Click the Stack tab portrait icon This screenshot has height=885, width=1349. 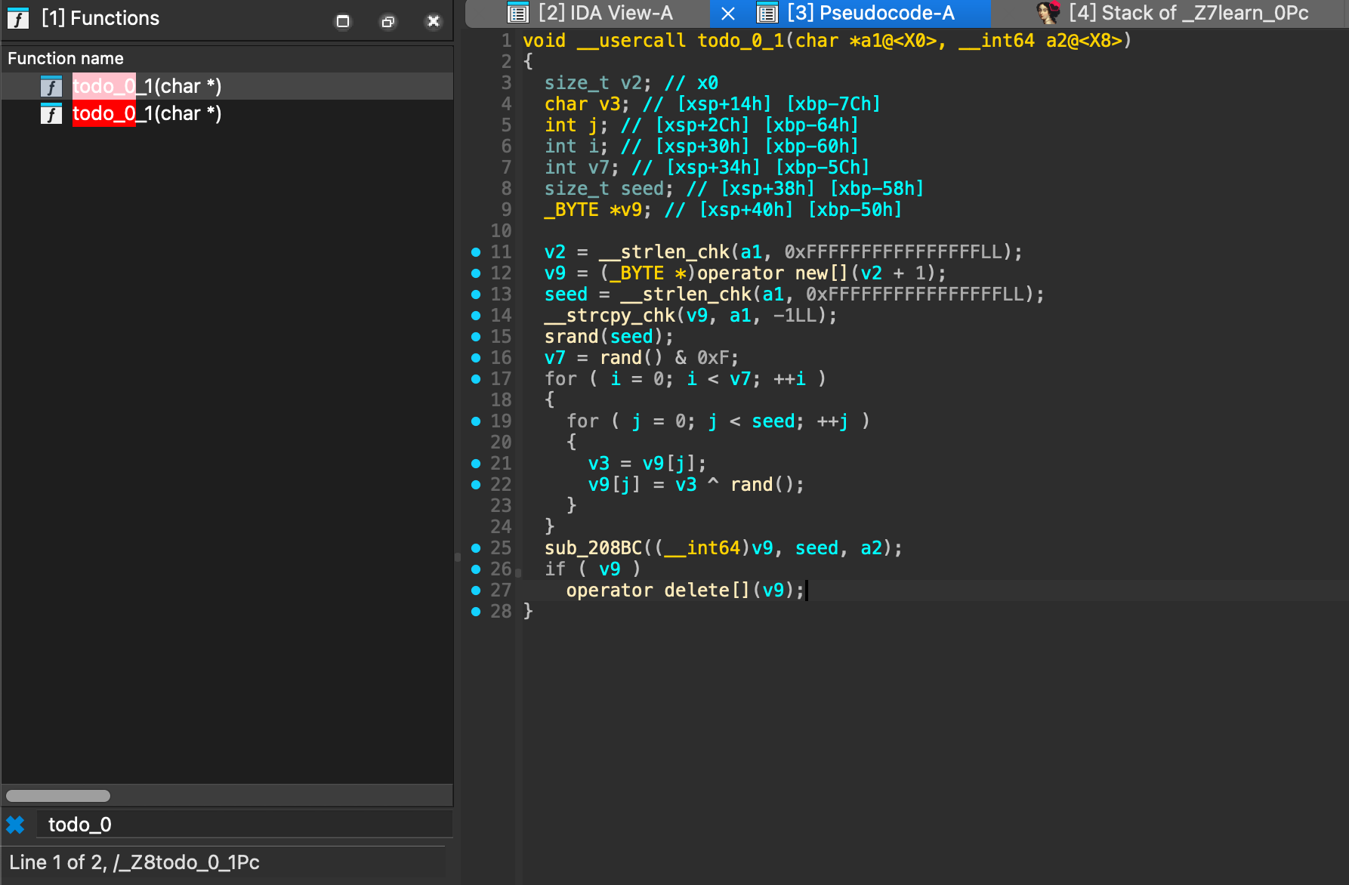pos(1048,13)
